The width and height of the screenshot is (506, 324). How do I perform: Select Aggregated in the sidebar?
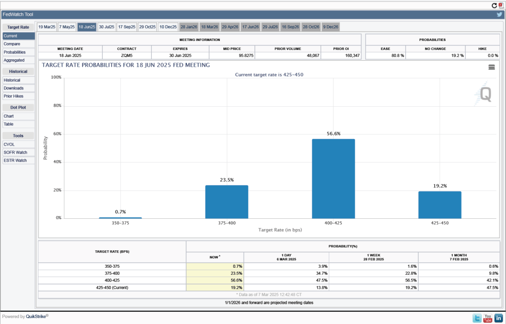[x=14, y=60]
